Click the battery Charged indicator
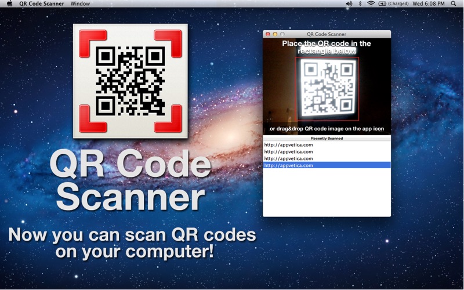This screenshot has height=290, width=464. pos(394,3)
